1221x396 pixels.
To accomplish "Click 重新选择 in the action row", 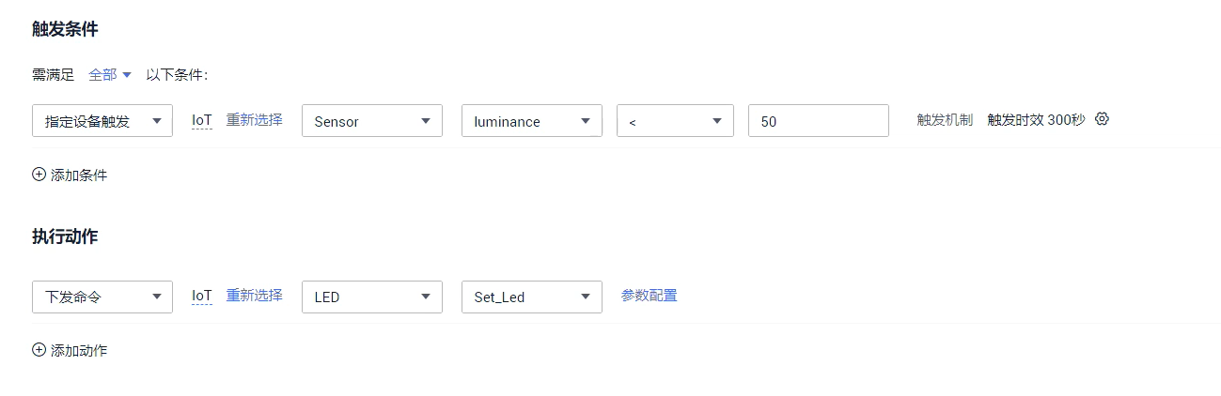I will pyautogui.click(x=254, y=296).
